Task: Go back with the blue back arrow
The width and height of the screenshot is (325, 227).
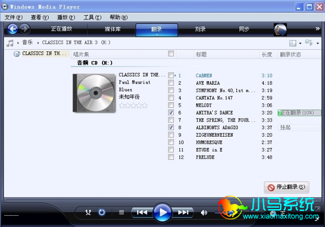Action: coord(12,29)
